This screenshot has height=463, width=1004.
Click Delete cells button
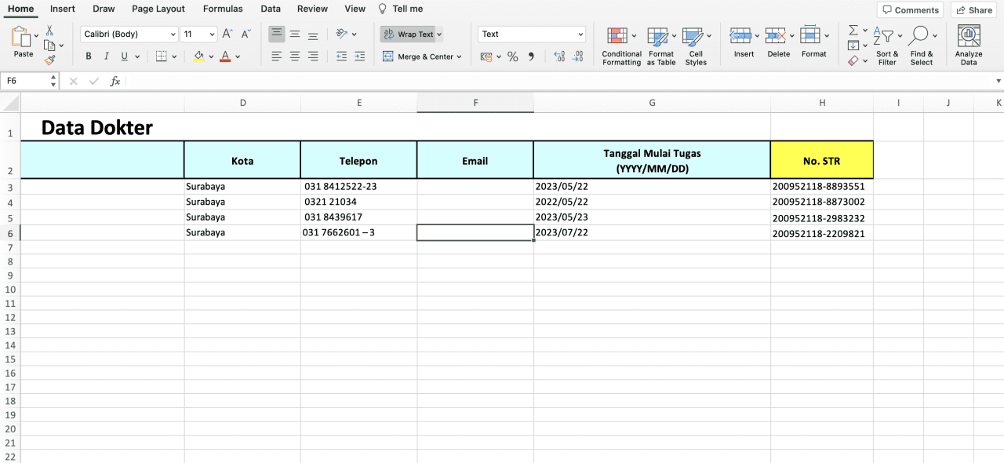778,43
